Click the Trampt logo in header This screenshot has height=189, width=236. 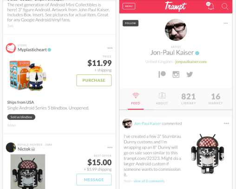(176, 7)
